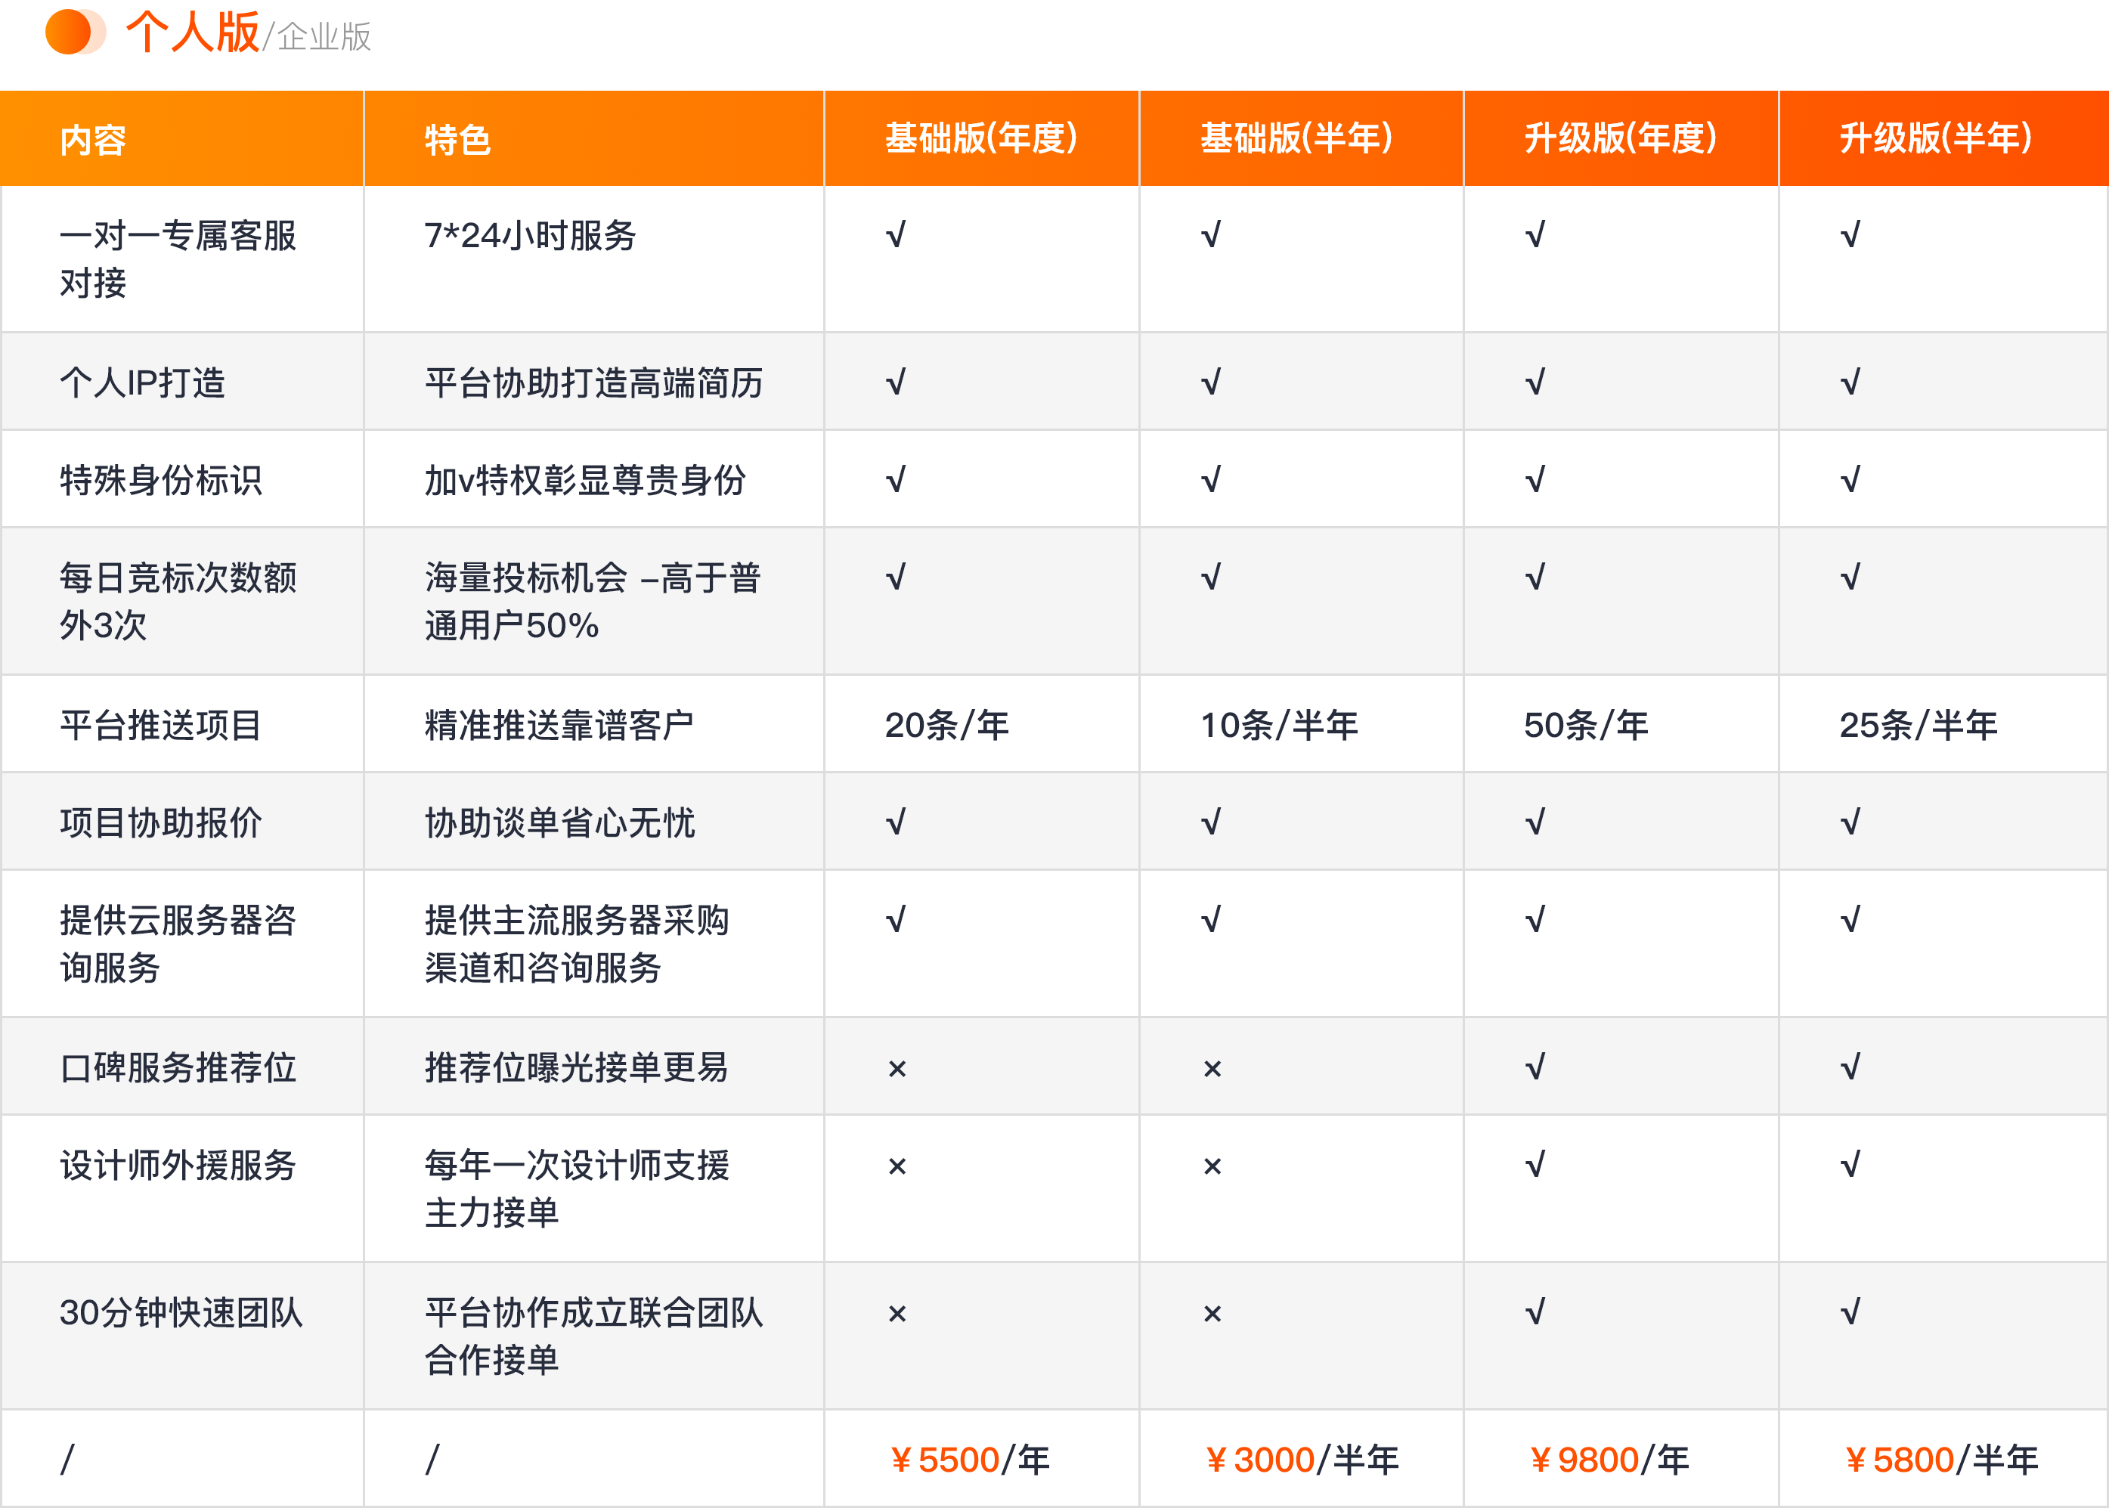The width and height of the screenshot is (2109, 1508).
Task: Click the 个人IP打造 row label
Action: pyautogui.click(x=143, y=382)
